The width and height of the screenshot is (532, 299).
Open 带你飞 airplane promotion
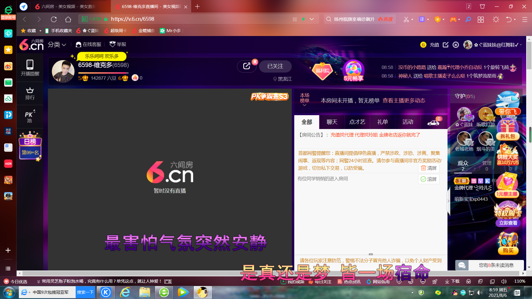(x=508, y=103)
